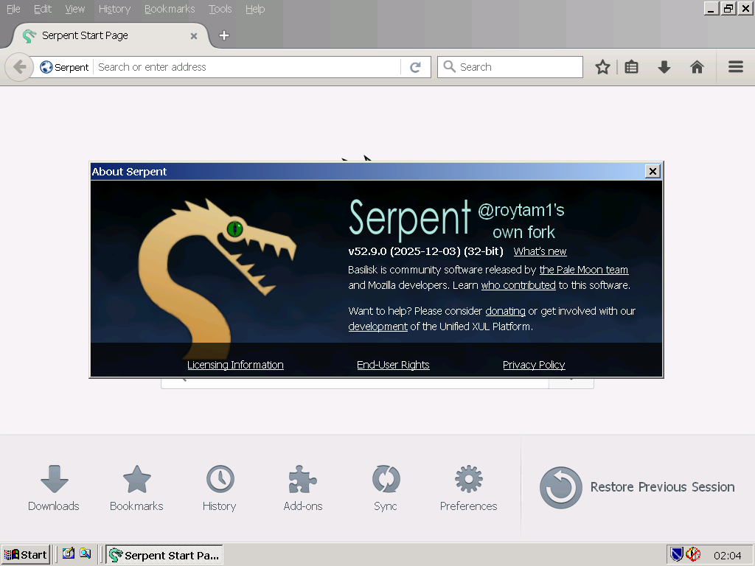Open Preferences gear shortcut
This screenshot has width=755, height=566.
[468, 488]
